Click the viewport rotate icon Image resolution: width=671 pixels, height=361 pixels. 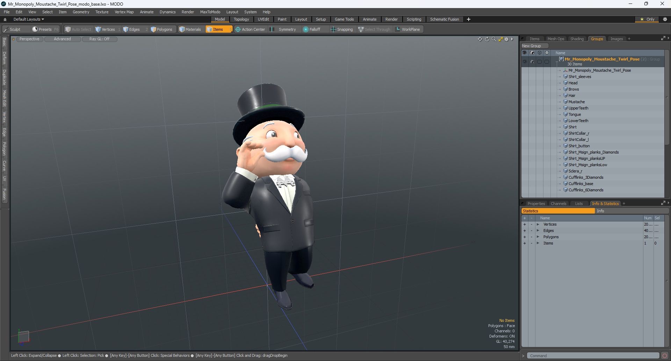(x=487, y=39)
